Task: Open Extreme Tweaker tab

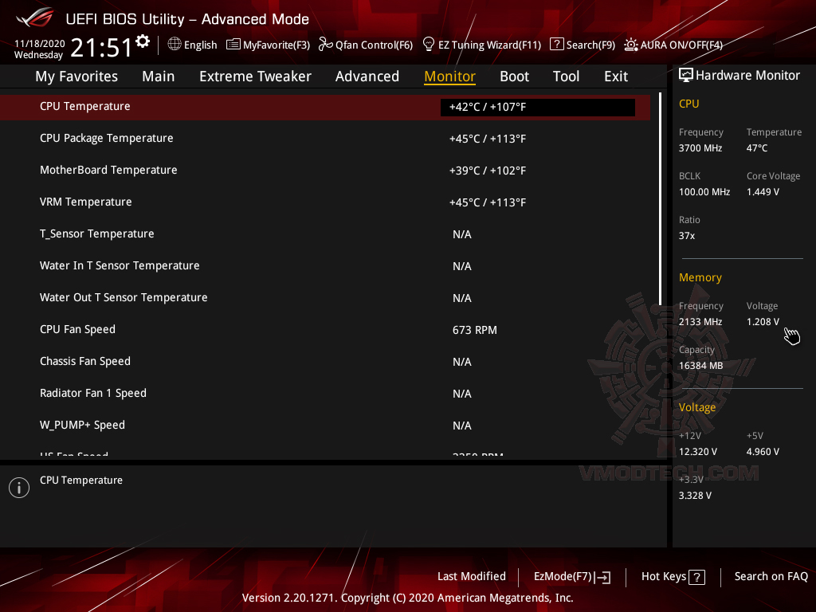Action: [255, 76]
